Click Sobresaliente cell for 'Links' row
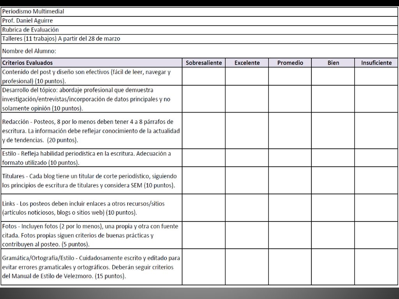The width and height of the screenshot is (399, 299). 203,208
